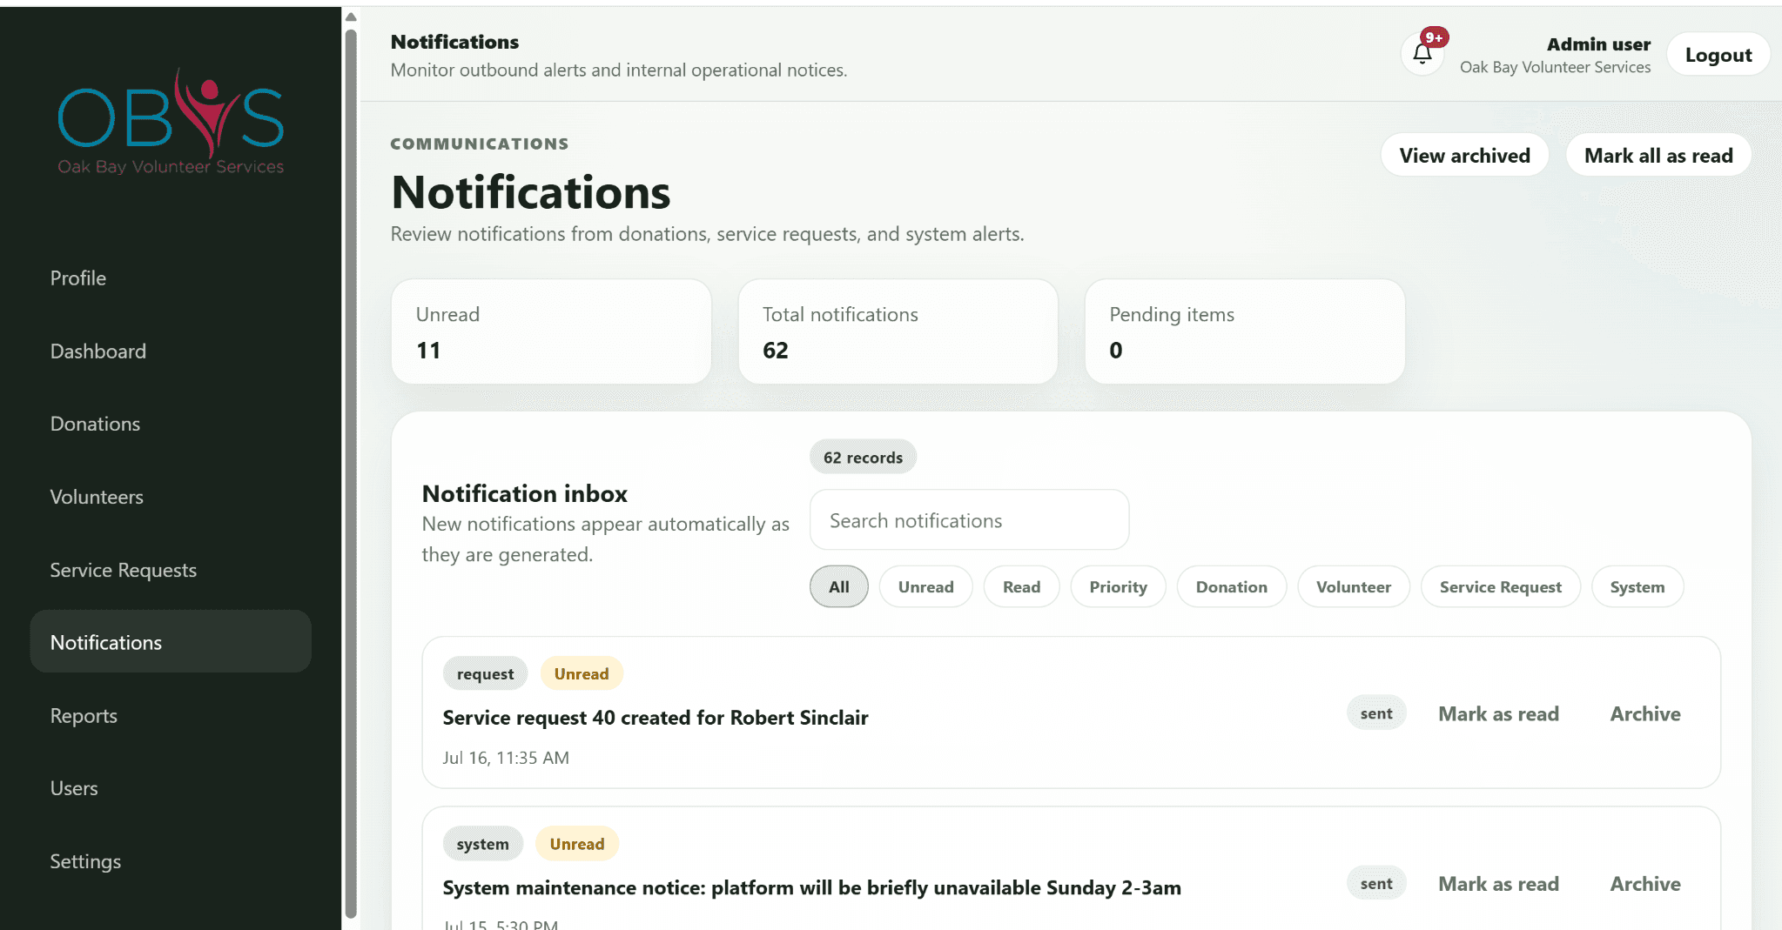Viewport: 1782px width, 930px height.
Task: Select the All filter chip
Action: tap(838, 586)
